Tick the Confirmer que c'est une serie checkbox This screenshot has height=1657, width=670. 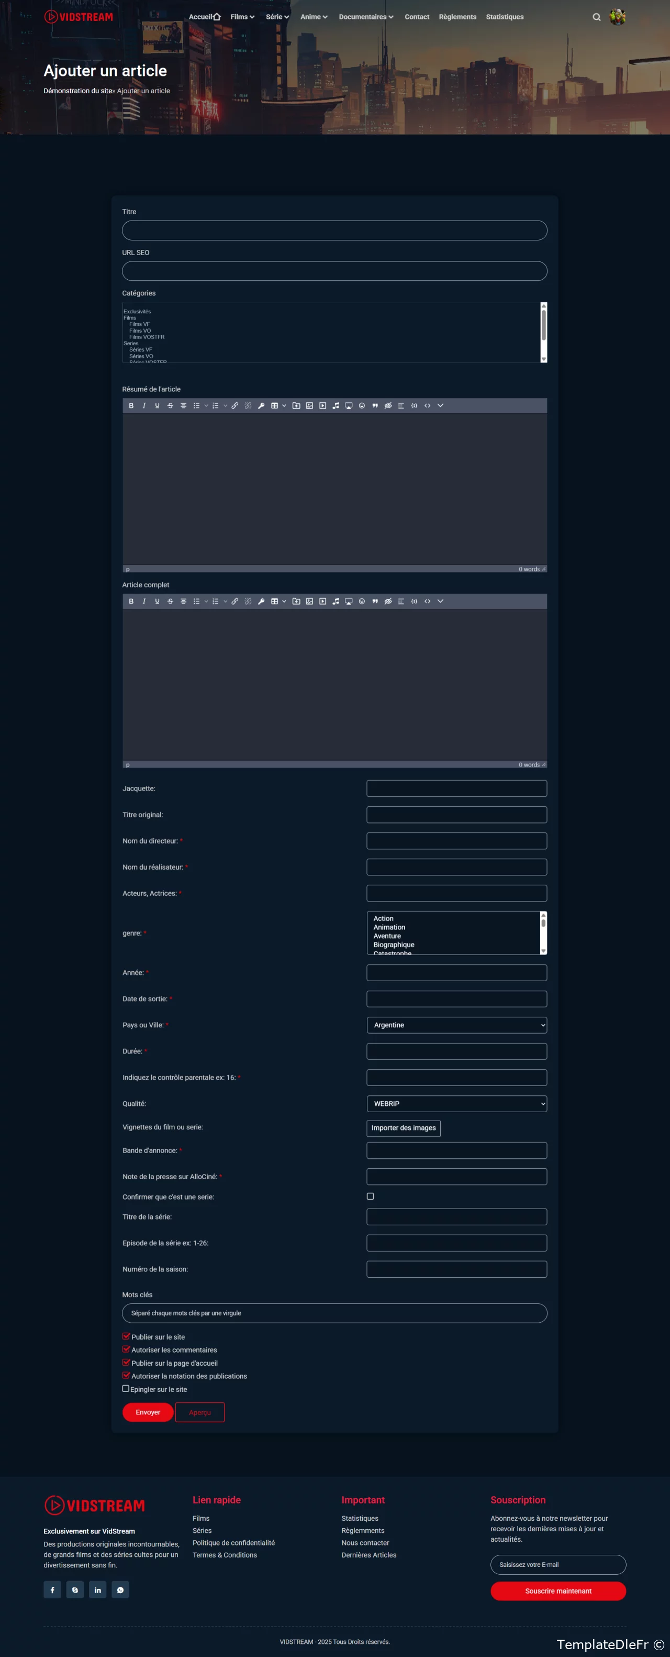pyautogui.click(x=371, y=1196)
